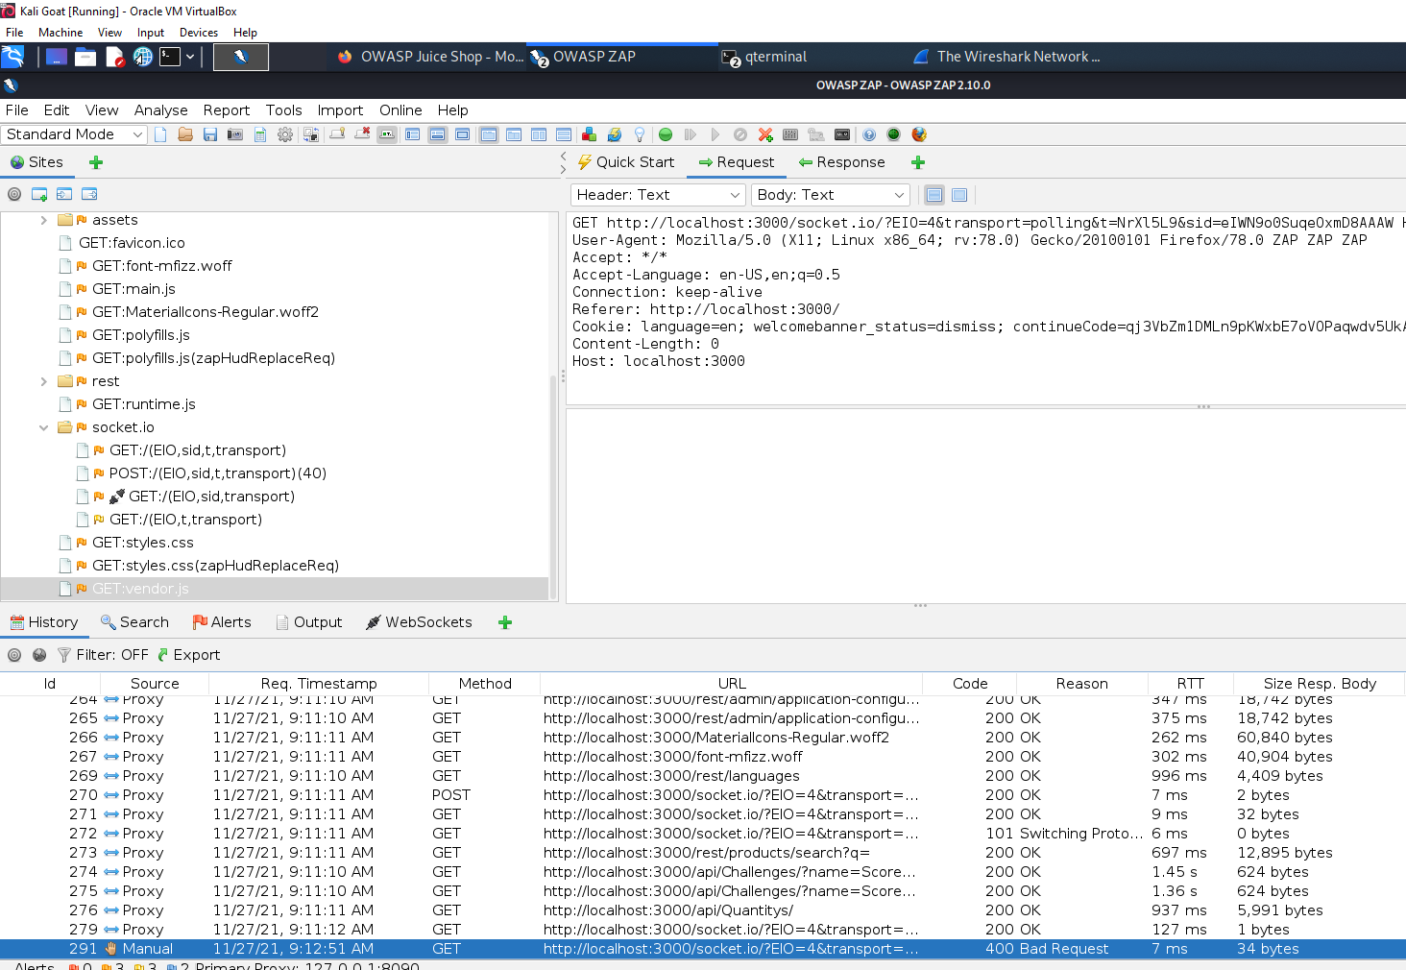This screenshot has width=1406, height=970.
Task: Expand the rest folder in the Sites tree
Action: point(43,381)
